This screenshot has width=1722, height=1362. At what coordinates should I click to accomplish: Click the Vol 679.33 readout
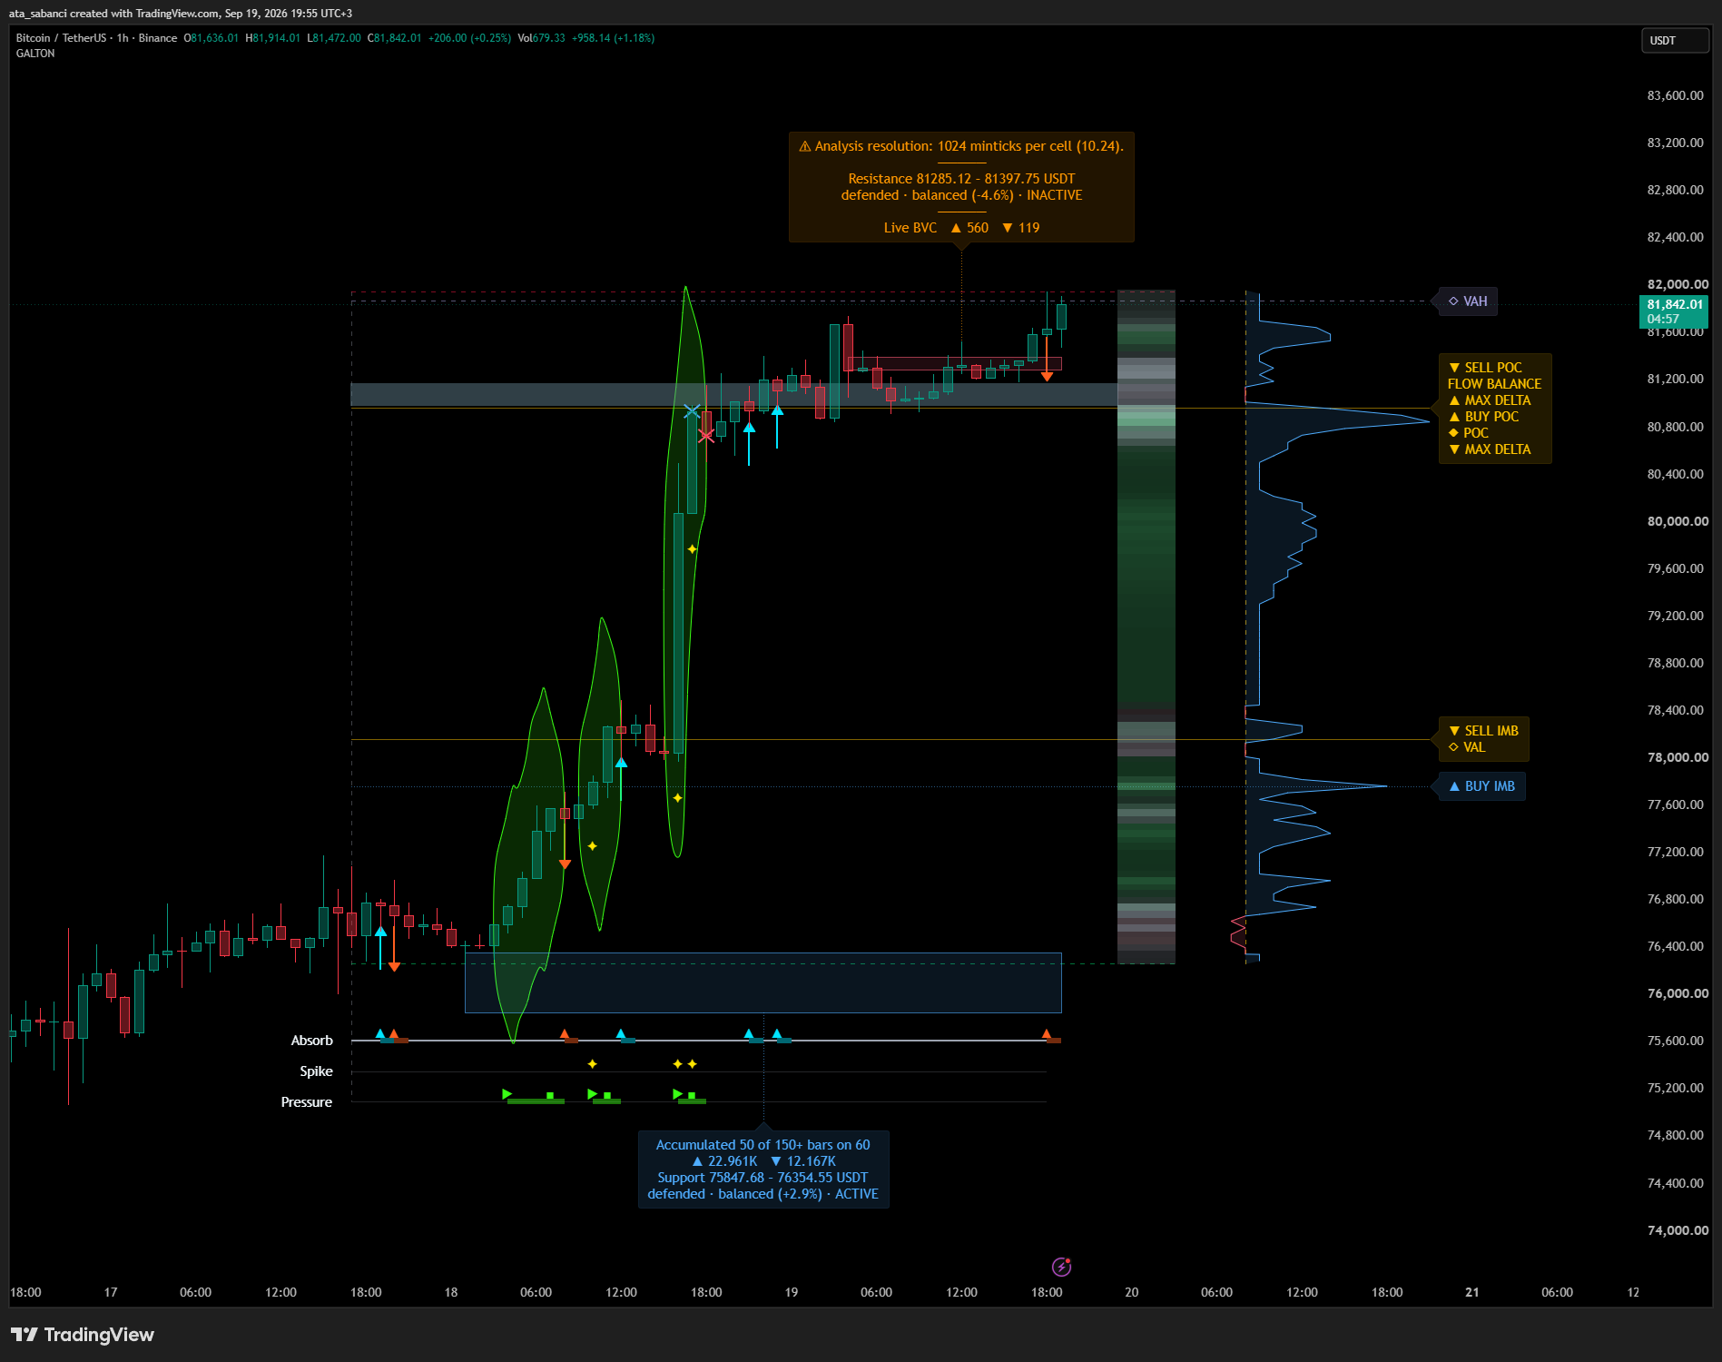point(541,38)
